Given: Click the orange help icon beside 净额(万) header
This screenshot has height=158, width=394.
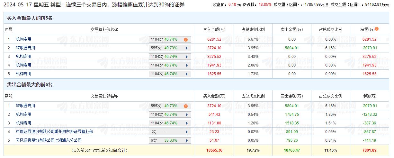Looking at the screenshot, I should [x=377, y=29].
